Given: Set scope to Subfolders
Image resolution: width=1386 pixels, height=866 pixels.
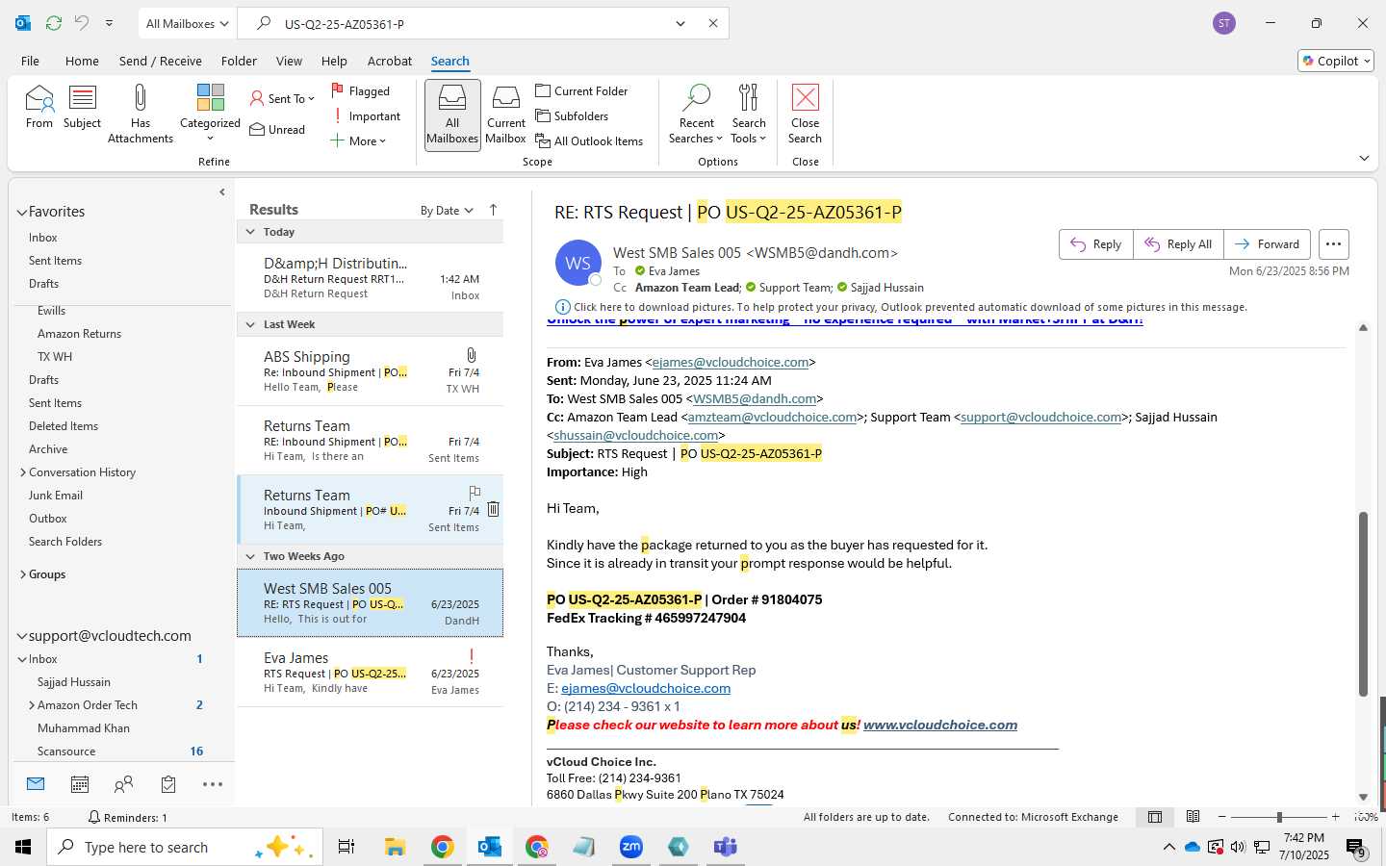Looking at the screenshot, I should 572,115.
